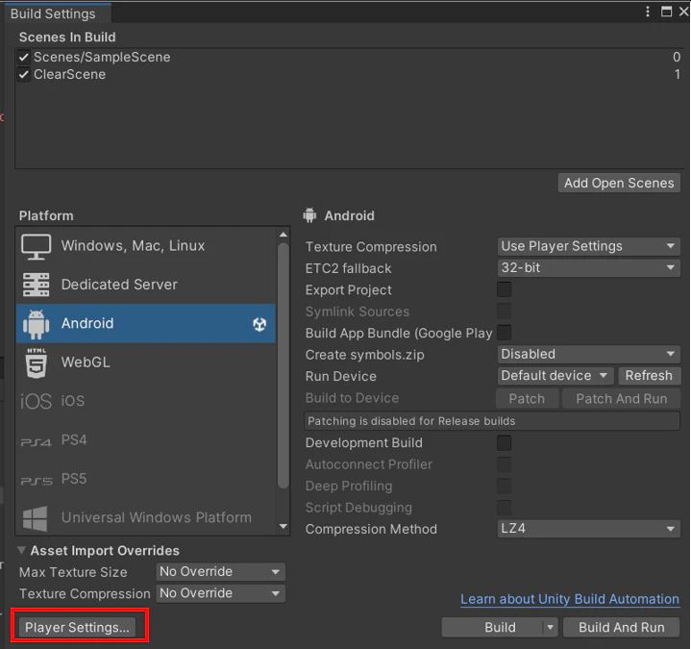Viewport: 691px width, 649px height.
Task: Open the Texture Compression 'Use Player Settings' dropdown
Action: [588, 246]
